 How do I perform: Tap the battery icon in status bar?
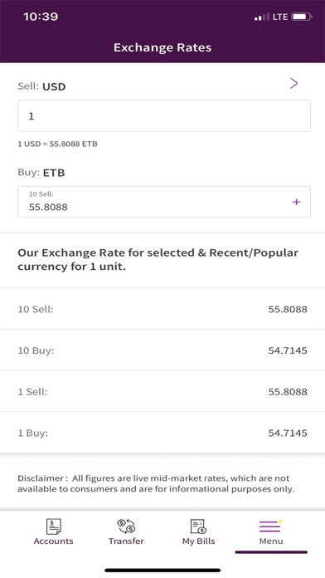[x=302, y=17]
